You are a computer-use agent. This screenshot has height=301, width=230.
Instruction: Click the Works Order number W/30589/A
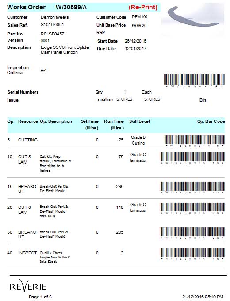pos(71,7)
